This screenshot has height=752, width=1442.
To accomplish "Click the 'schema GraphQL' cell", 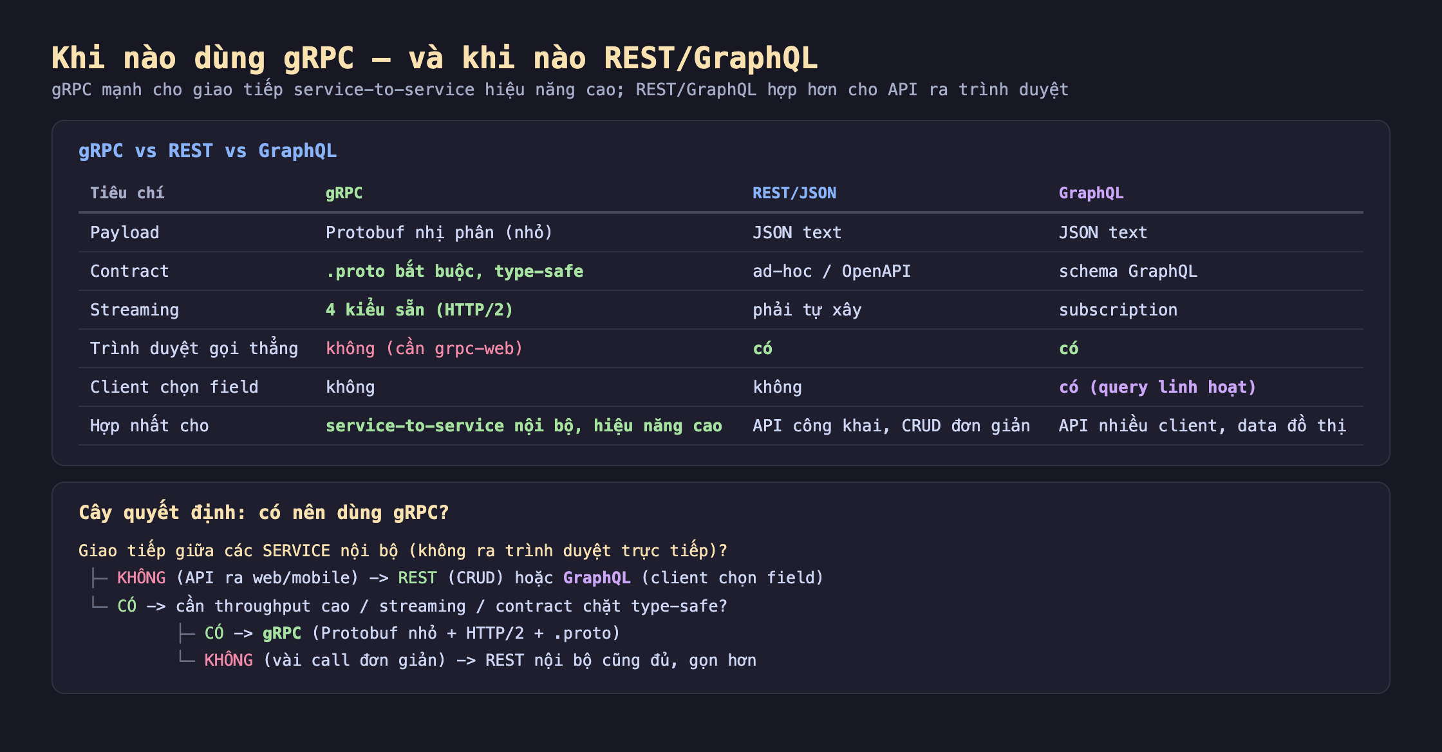I will point(1128,271).
